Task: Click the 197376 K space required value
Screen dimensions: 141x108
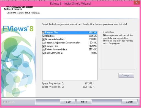Action: [x=90, y=84]
